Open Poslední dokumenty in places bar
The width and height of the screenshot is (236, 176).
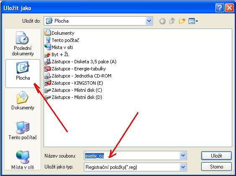click(23, 44)
